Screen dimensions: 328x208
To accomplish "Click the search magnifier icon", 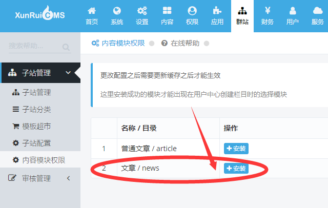I will pyautogui.click(x=66, y=47).
